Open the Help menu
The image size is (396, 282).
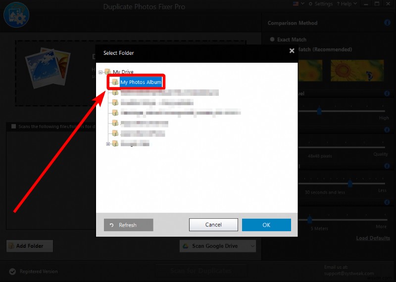coord(346,4)
